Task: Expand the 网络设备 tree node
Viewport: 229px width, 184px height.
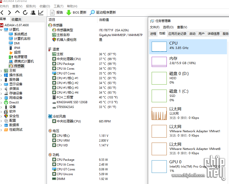Action: pyautogui.click(x=1, y=98)
